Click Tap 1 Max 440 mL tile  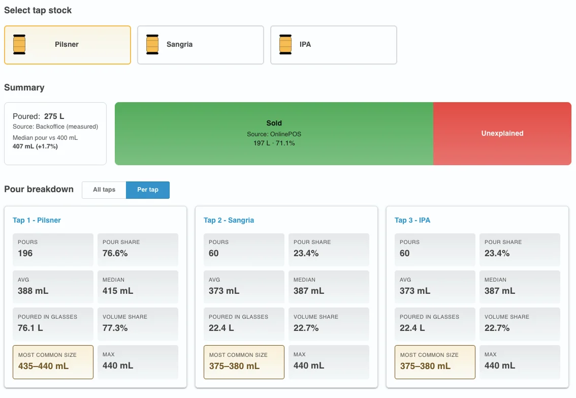[138, 362]
